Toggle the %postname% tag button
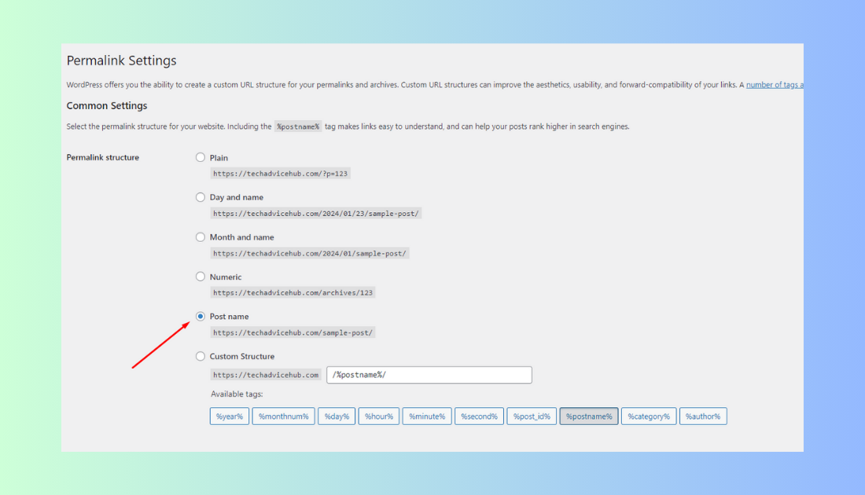This screenshot has width=865, height=495. coord(589,416)
